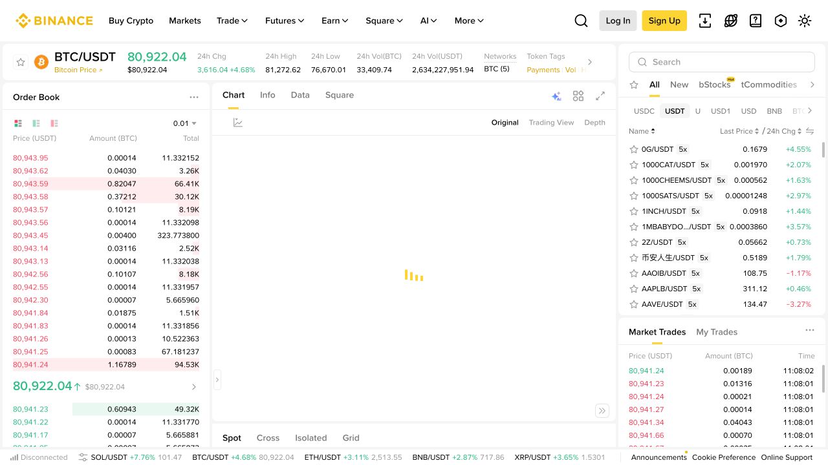Screen dimensions: 828x465
Task: Click the Binance logo
Action: click(x=54, y=21)
